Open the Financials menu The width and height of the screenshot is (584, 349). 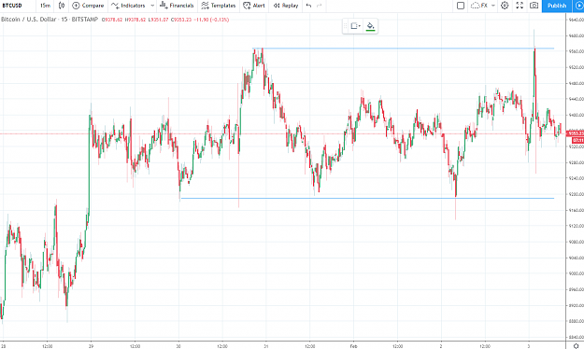(177, 6)
